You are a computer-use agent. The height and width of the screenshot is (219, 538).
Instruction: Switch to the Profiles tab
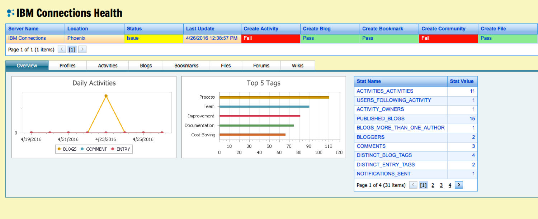pyautogui.click(x=67, y=65)
